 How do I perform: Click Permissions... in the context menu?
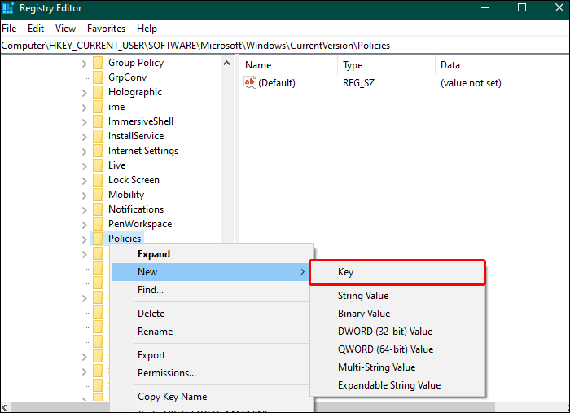(167, 373)
